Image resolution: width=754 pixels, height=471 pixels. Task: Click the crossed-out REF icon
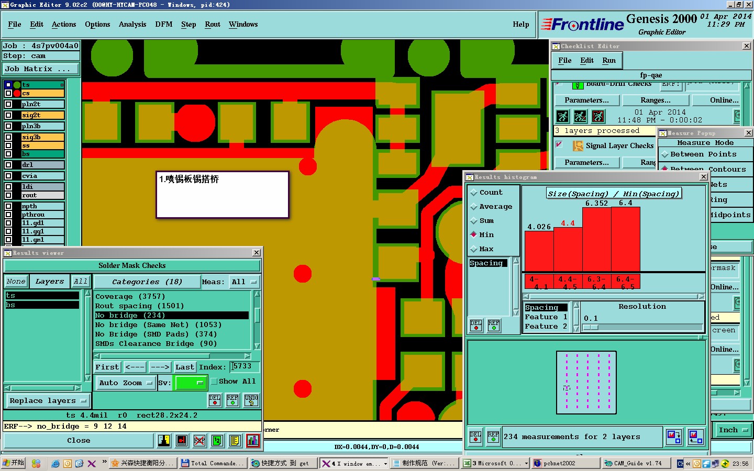pyautogui.click(x=199, y=441)
